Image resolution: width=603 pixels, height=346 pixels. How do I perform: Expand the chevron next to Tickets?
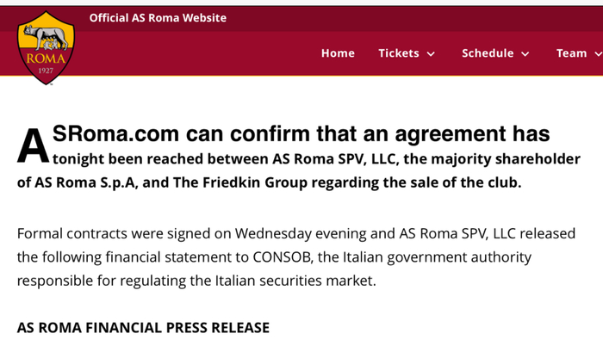[431, 54]
